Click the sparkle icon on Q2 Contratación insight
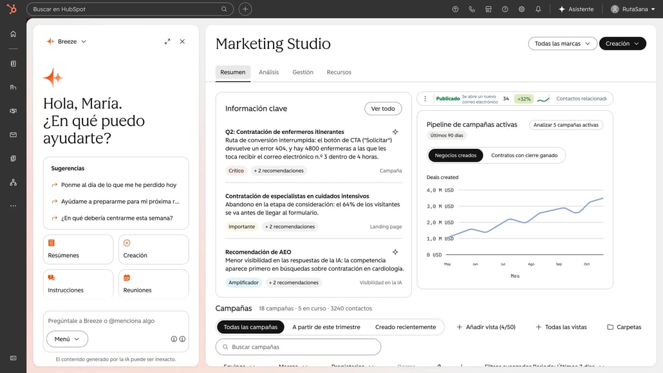 [395, 131]
